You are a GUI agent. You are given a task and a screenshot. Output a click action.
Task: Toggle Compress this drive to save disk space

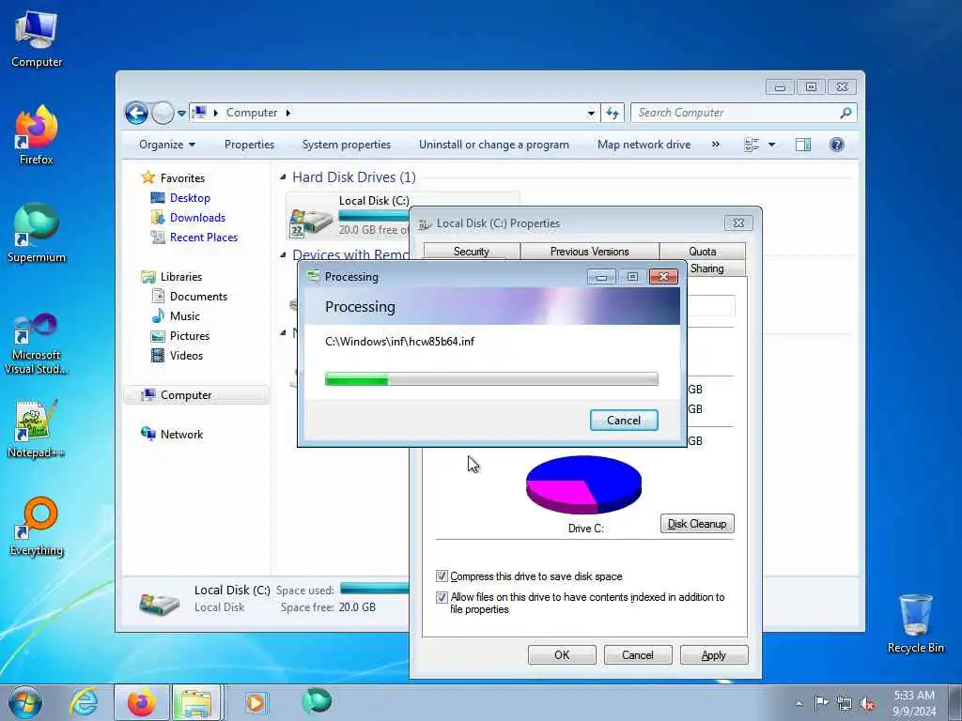[442, 576]
